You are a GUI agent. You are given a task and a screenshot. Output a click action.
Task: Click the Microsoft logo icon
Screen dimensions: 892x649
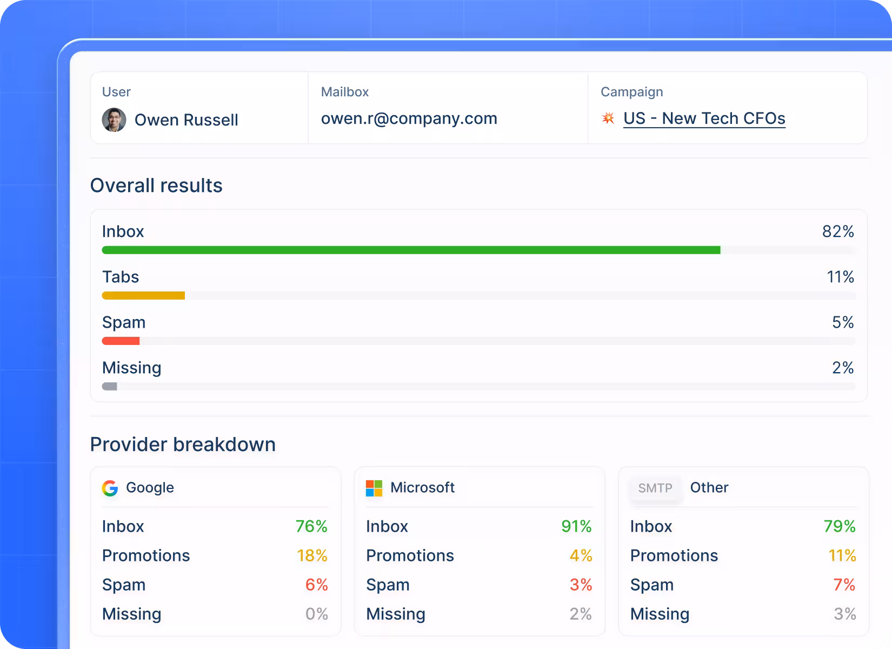click(374, 488)
